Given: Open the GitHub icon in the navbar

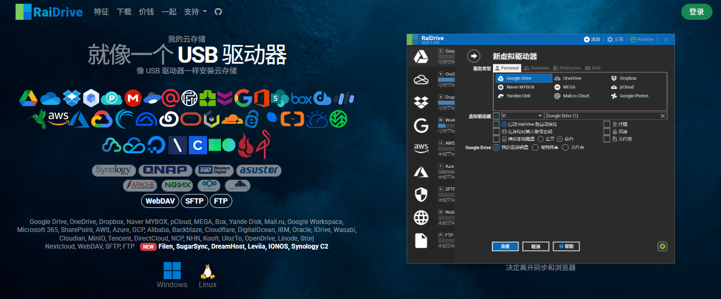Looking at the screenshot, I should pos(218,11).
